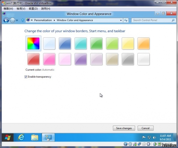Expand the double chevron in address bar

click(32, 20)
